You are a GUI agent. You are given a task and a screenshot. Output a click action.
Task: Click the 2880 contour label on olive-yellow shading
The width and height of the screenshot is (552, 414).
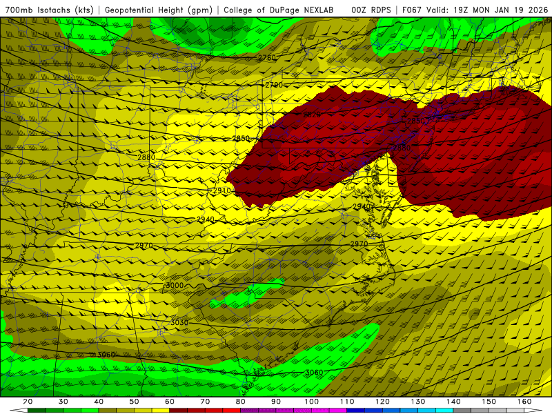pyautogui.click(x=146, y=157)
